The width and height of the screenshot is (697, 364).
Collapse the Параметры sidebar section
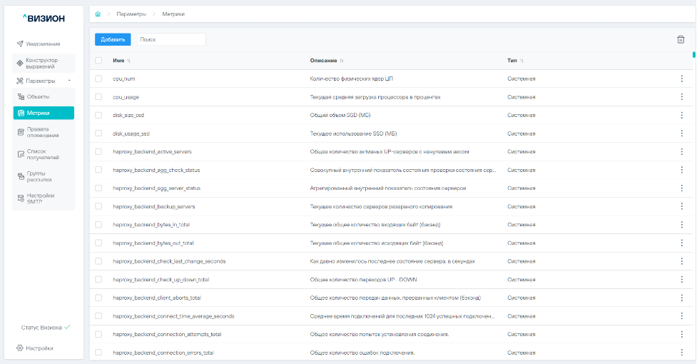click(x=69, y=81)
